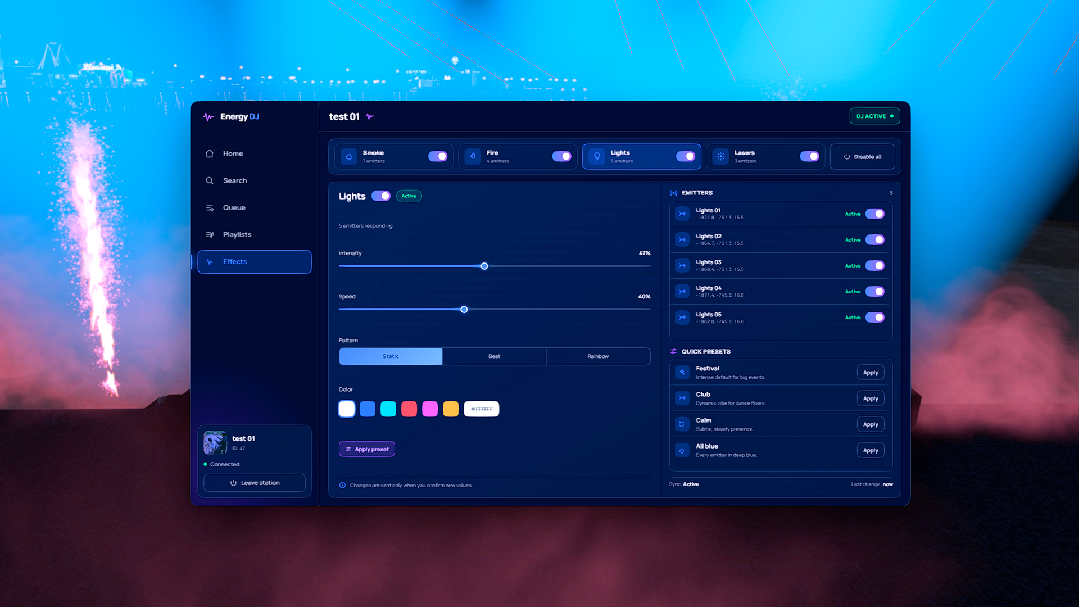Pick the red color swatch
This screenshot has width=1079, height=607.
409,409
